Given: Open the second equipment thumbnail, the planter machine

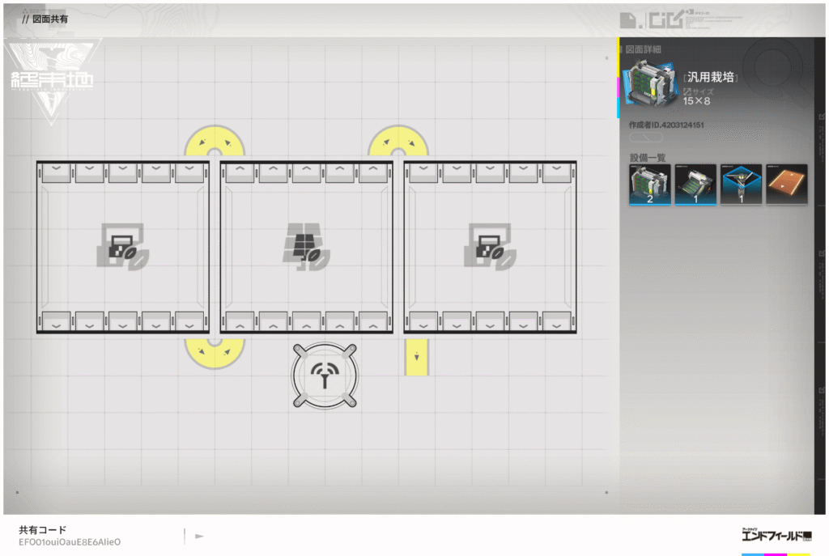Looking at the screenshot, I should point(695,185).
